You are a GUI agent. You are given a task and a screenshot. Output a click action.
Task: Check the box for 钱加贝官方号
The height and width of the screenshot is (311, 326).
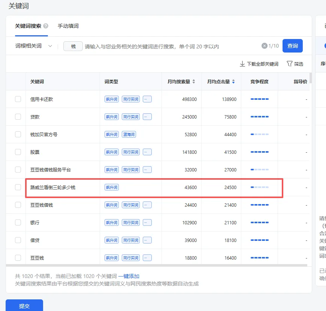(x=18, y=134)
